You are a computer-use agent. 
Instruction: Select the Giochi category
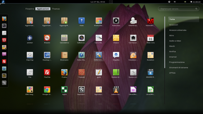[x=172, y=46]
